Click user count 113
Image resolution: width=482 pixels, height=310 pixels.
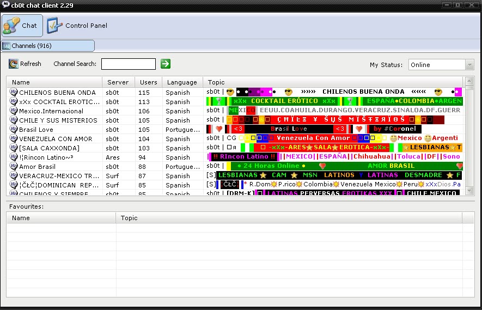[x=144, y=102]
